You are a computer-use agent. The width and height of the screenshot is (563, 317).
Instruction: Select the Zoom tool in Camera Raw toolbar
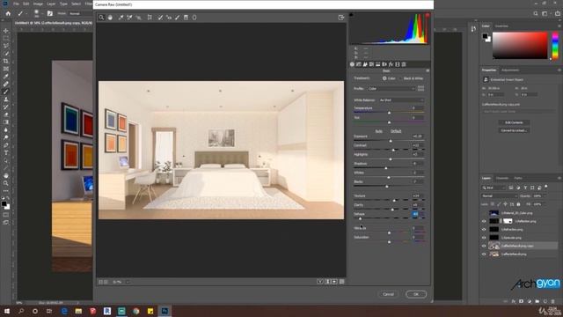[x=102, y=18]
